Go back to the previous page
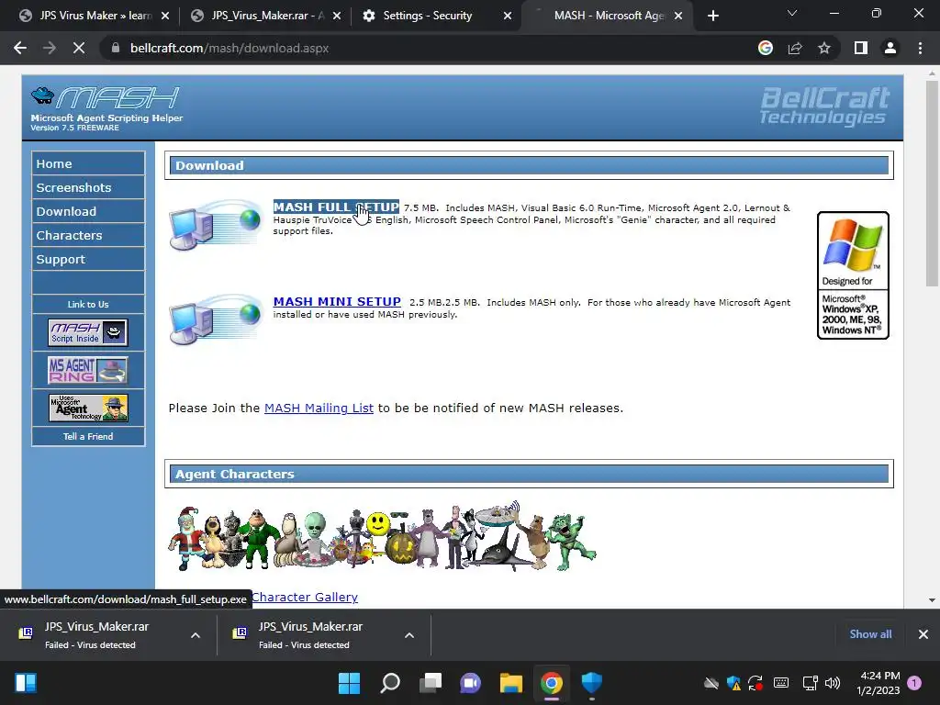This screenshot has width=940, height=705. tap(20, 48)
